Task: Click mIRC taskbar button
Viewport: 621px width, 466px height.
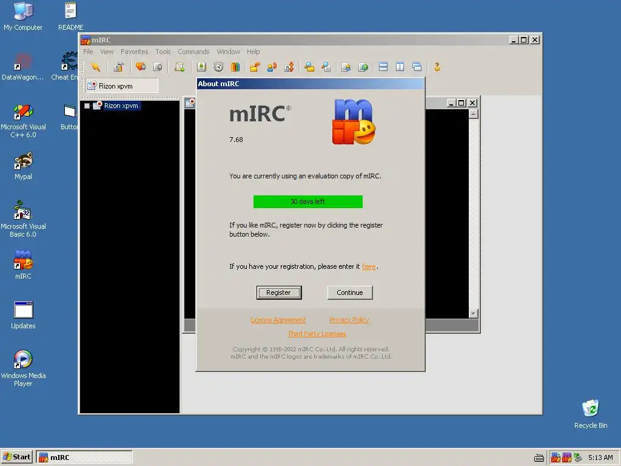Action: coord(84,458)
